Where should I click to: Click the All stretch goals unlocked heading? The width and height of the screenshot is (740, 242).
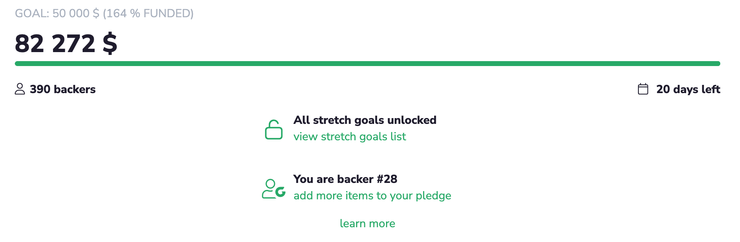[x=365, y=120]
